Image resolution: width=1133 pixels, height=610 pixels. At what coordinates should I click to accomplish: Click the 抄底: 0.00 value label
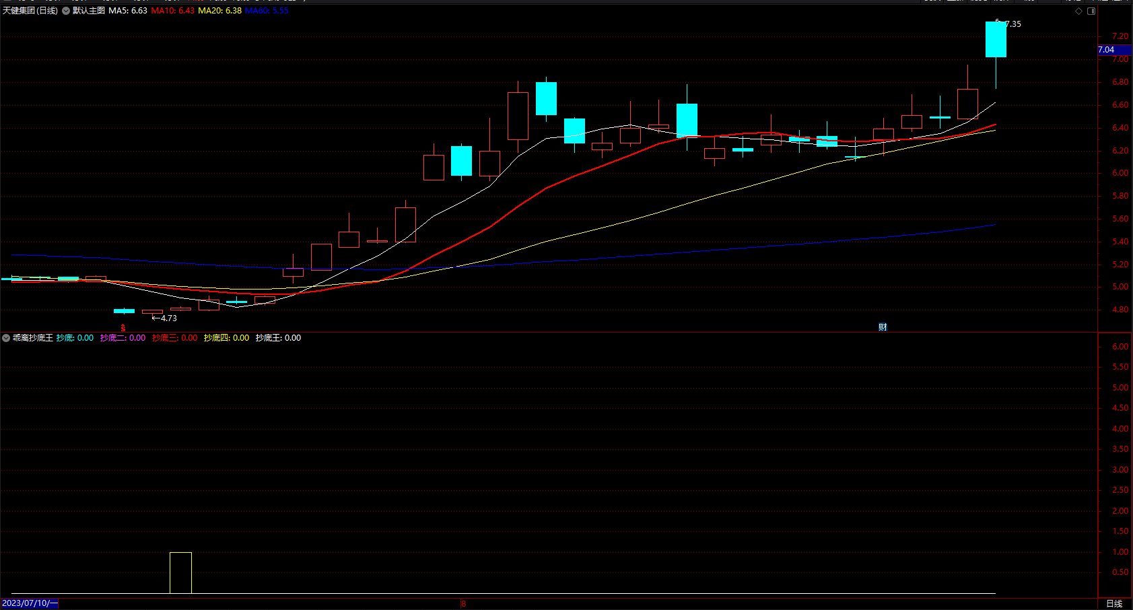point(75,338)
